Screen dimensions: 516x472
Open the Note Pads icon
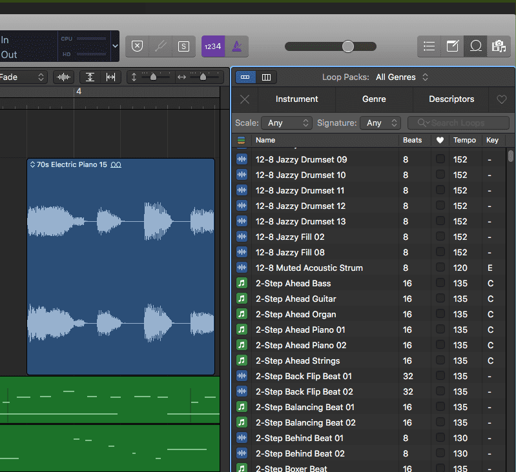[453, 46]
